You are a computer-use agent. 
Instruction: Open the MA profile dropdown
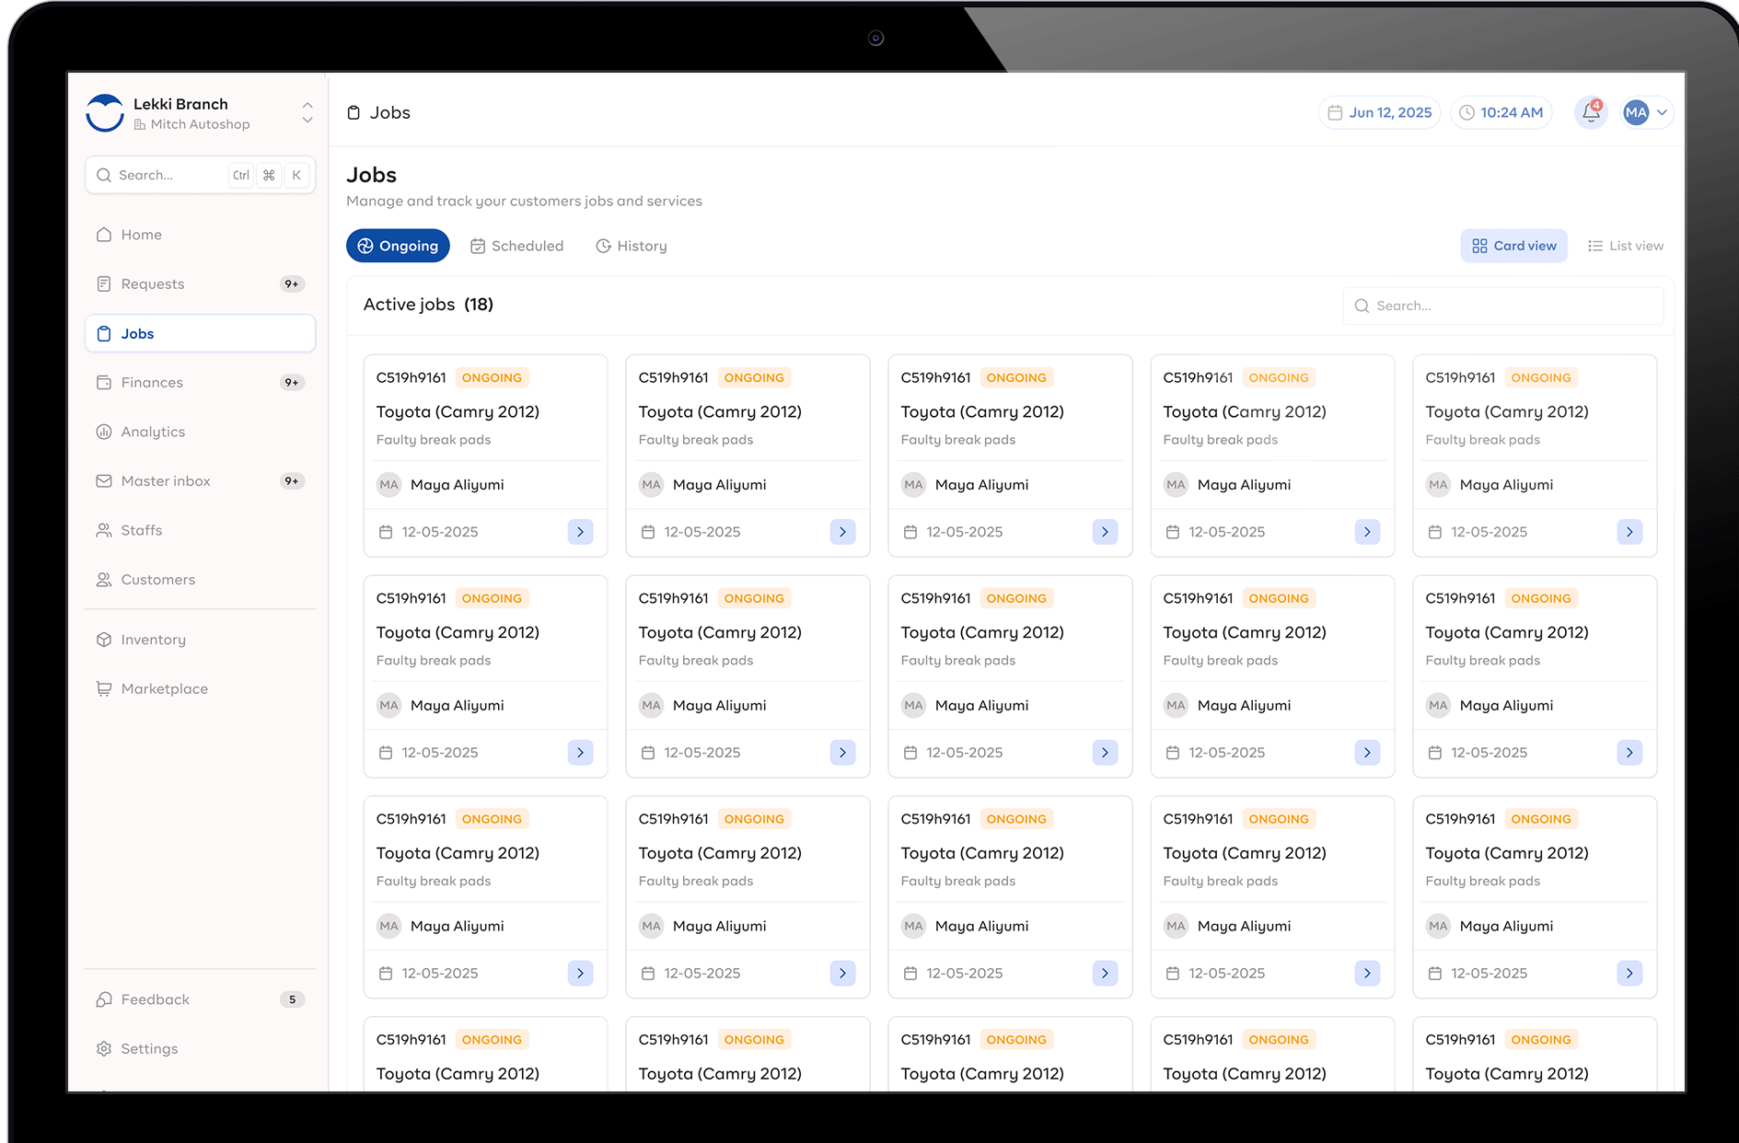coord(1647,112)
